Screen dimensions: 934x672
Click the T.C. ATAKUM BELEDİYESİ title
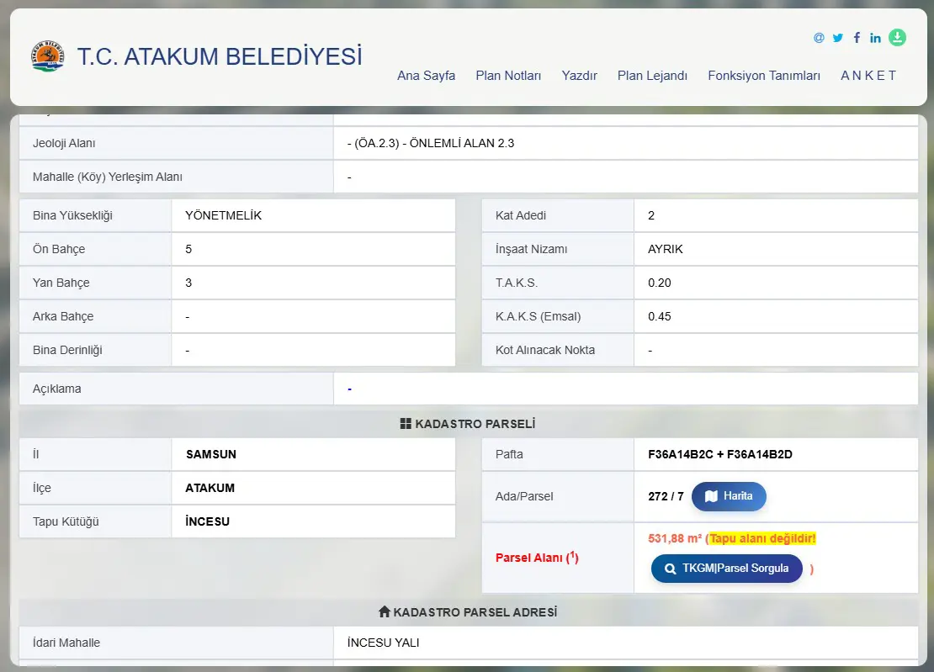pos(220,56)
